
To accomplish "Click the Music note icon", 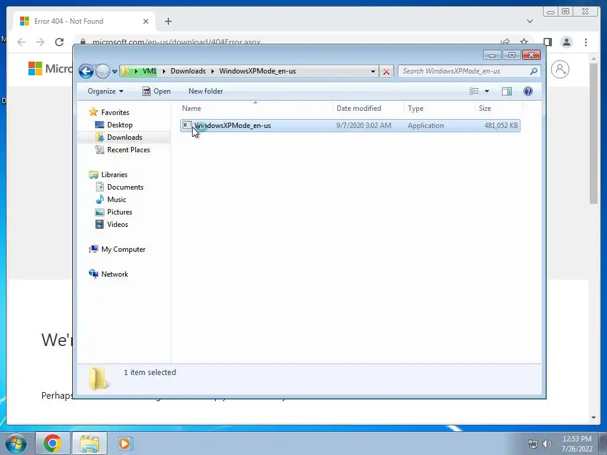I will pos(100,199).
